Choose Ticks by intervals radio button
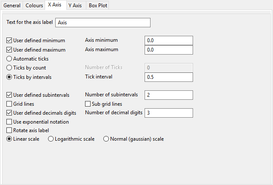This screenshot has height=185, width=273. coord(9,77)
